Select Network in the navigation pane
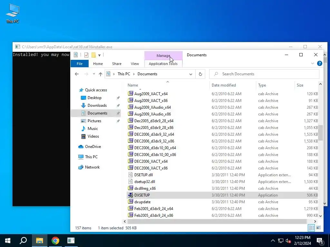330x247 pixels. point(92,167)
